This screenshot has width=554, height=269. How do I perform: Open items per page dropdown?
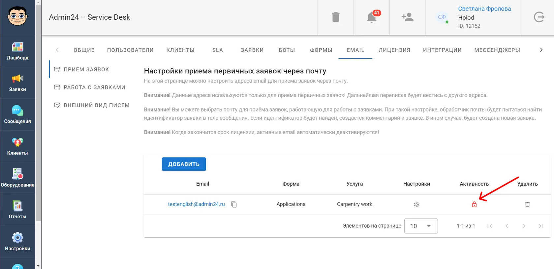click(421, 226)
